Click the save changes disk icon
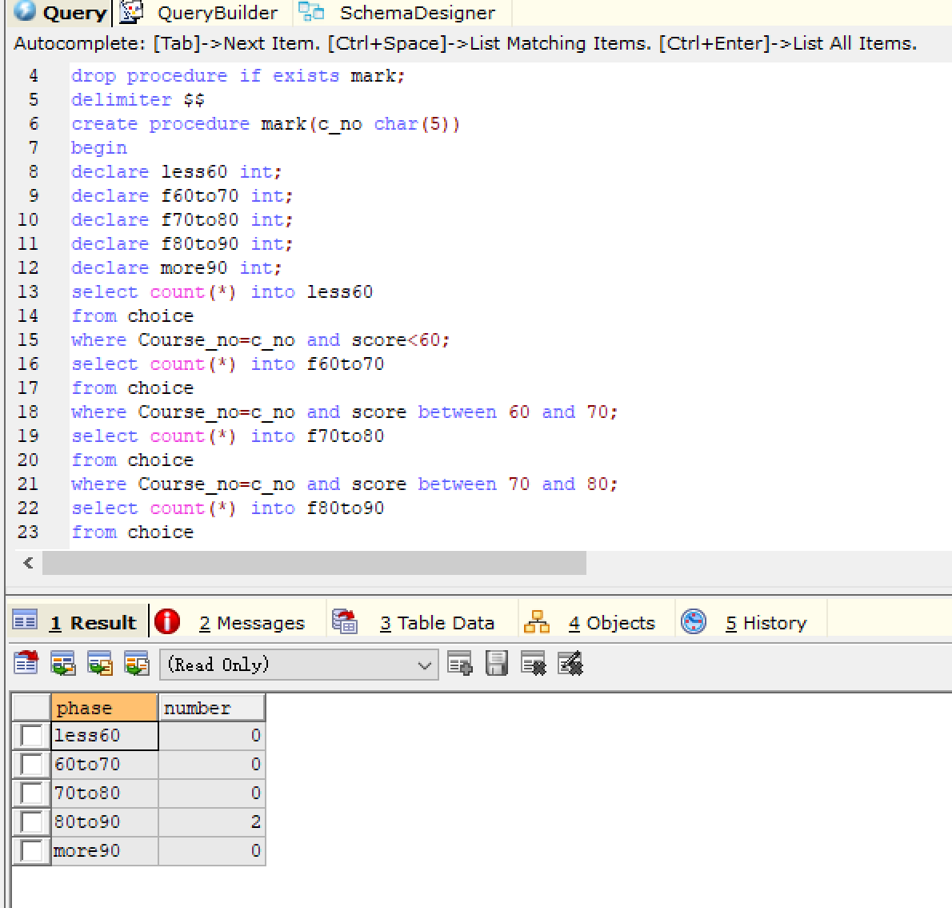952x908 pixels. 497,663
